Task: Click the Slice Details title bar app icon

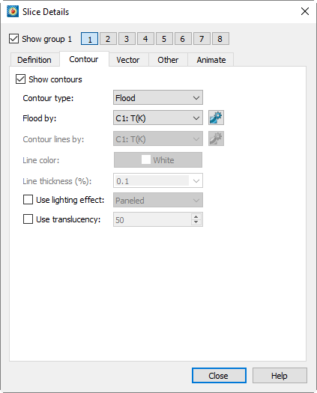Action: point(13,11)
